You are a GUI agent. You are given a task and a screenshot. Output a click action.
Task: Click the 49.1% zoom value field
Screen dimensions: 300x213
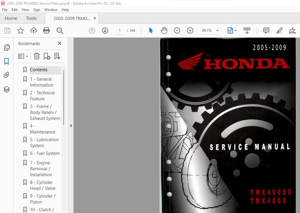pyautogui.click(x=207, y=31)
